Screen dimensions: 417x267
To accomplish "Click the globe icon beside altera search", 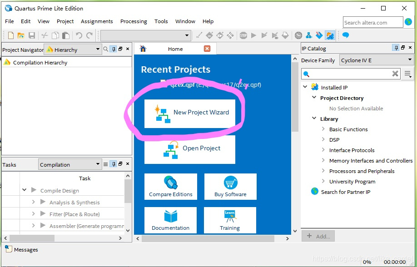I will (x=408, y=22).
